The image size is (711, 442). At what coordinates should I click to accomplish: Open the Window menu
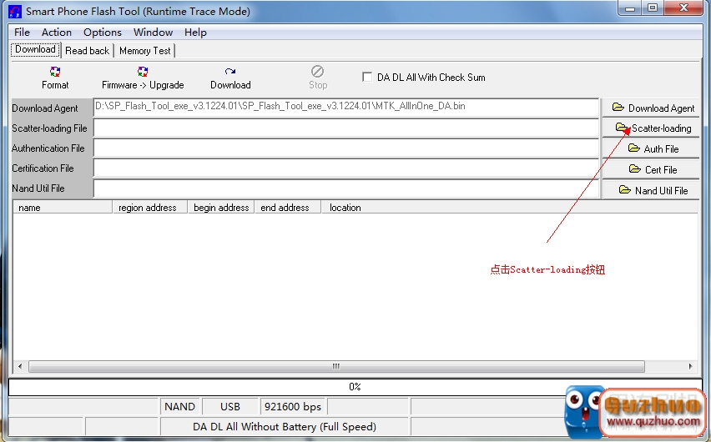pos(153,33)
